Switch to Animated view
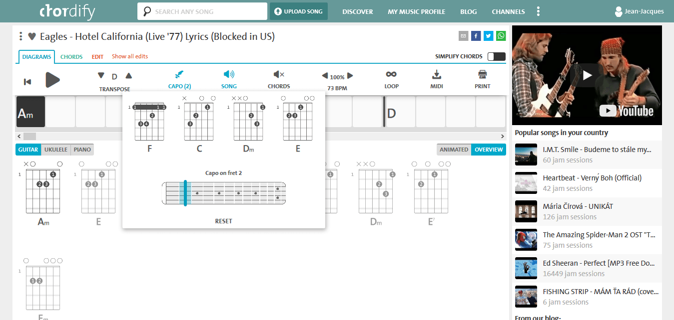Image resolution: width=674 pixels, height=320 pixels. tap(454, 150)
